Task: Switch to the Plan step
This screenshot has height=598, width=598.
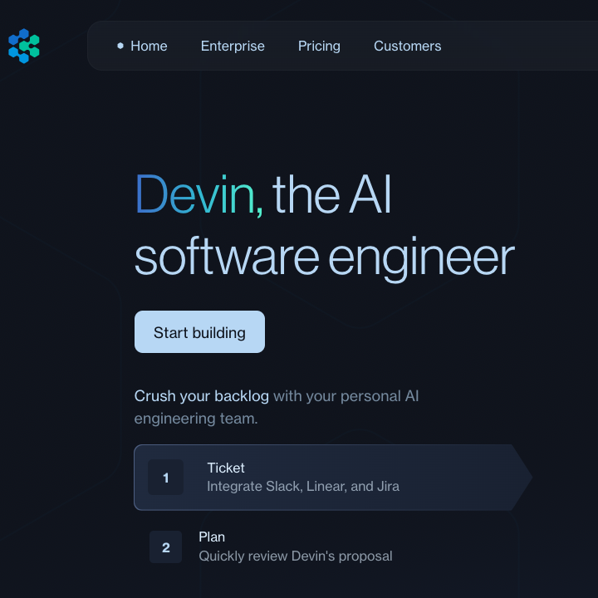Action: coord(333,547)
